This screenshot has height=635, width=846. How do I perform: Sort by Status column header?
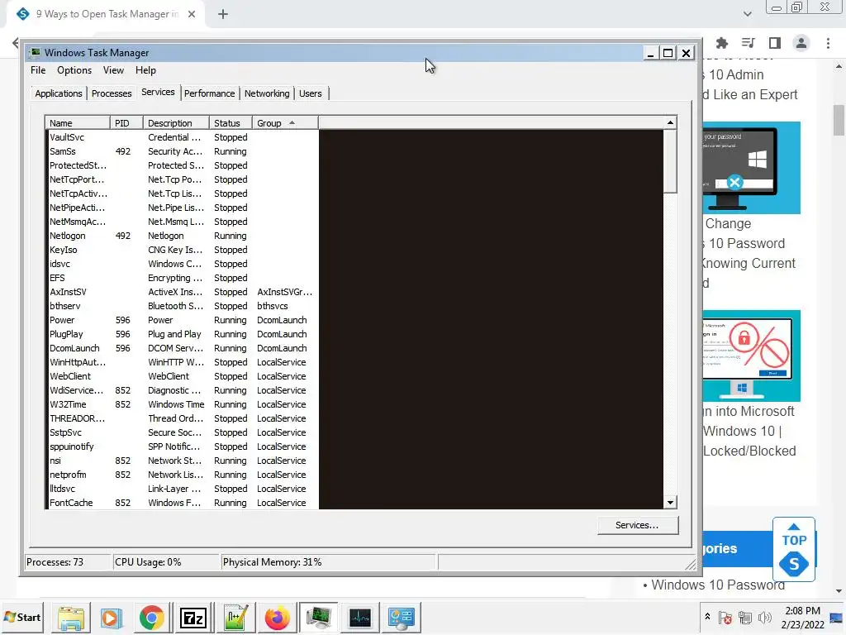(x=231, y=123)
